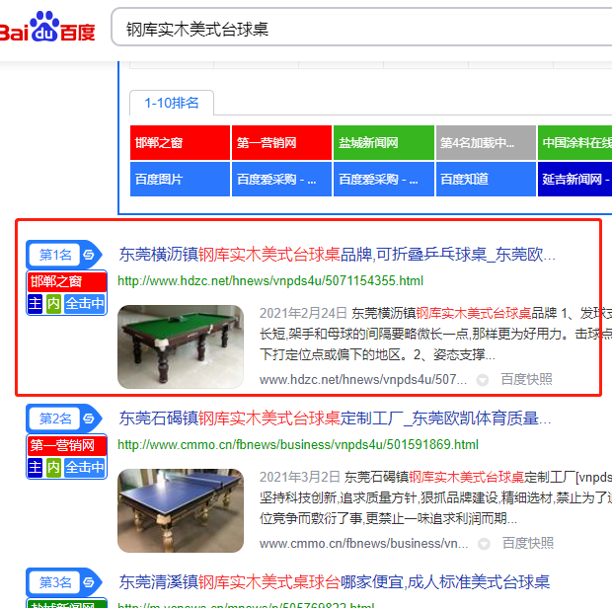The image size is (612, 608).
Task: Select the 1-10排名 tab
Action: [172, 103]
